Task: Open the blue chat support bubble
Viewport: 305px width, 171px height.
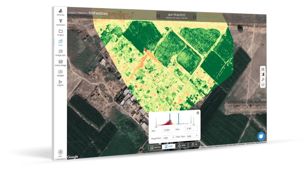Action: (x=261, y=136)
